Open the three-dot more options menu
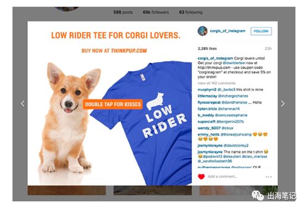Image resolution: width=306 pixels, height=210 pixels. pos(268,177)
